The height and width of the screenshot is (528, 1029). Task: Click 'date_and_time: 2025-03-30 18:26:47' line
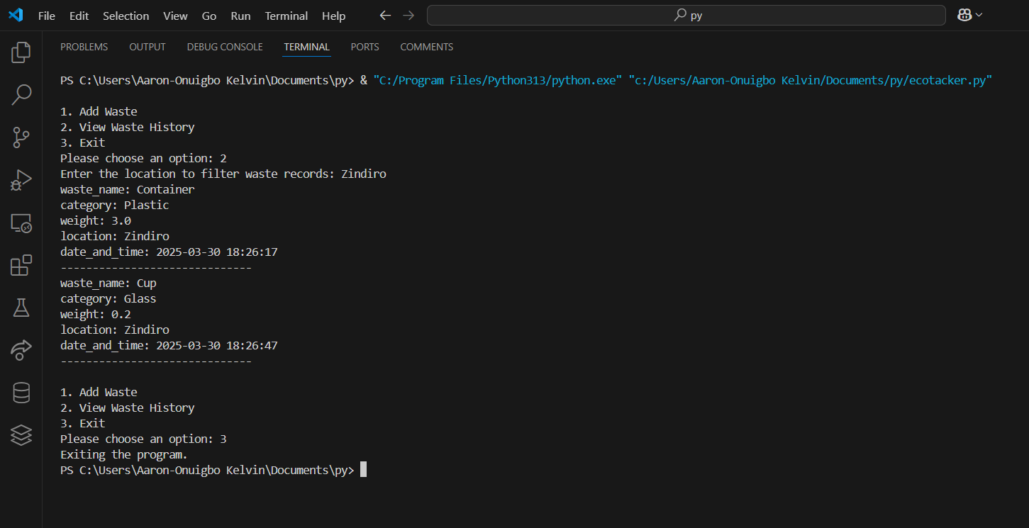[169, 345]
